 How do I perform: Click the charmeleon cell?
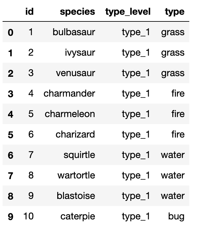tap(70, 114)
